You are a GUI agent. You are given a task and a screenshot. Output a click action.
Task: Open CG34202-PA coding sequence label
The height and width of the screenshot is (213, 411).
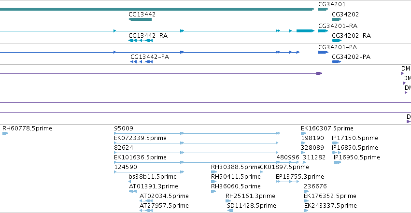point(351,57)
